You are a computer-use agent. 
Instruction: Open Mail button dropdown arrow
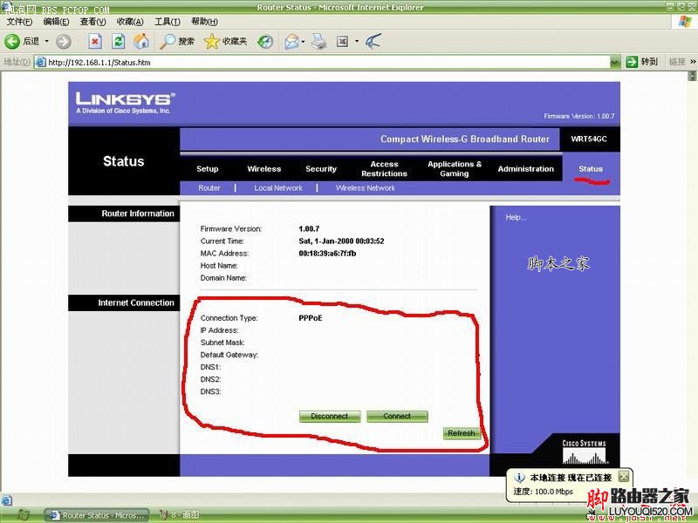click(303, 41)
